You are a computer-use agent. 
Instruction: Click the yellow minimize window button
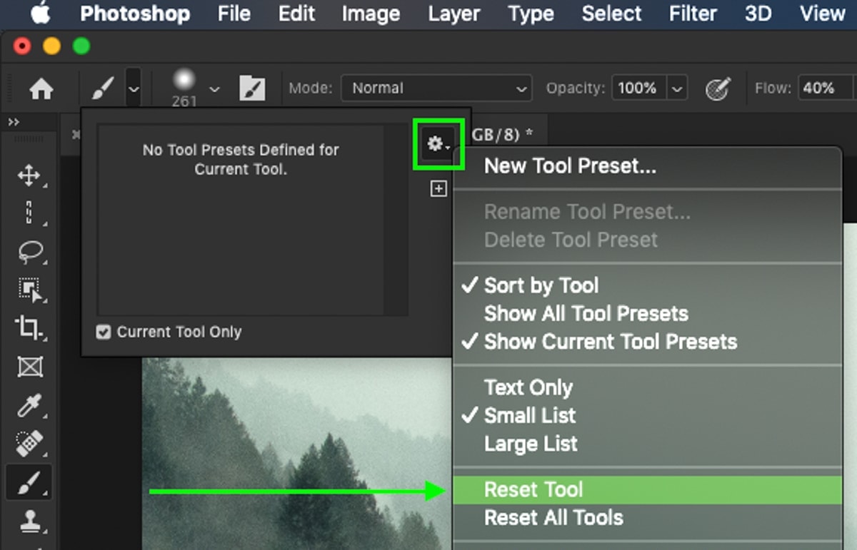(x=52, y=47)
